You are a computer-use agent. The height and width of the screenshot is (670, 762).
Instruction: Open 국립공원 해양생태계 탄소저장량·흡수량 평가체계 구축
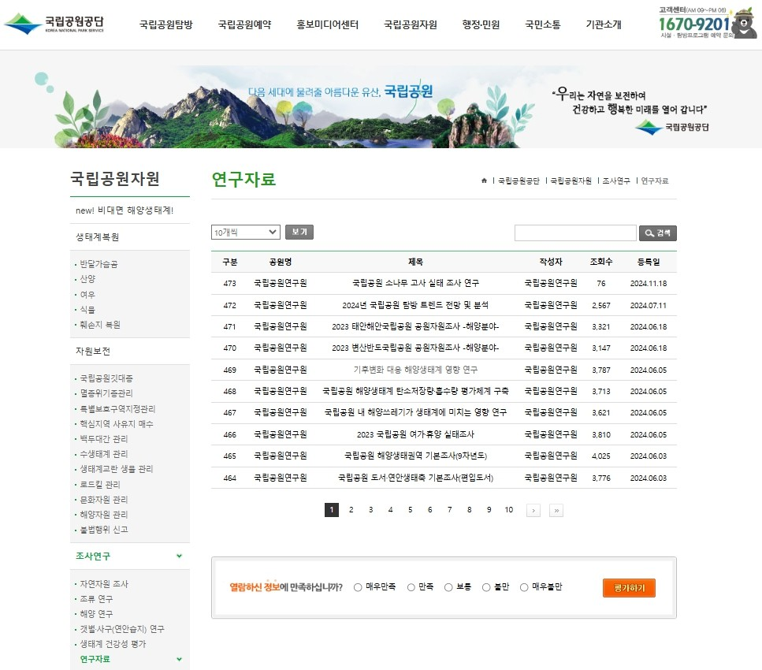coord(415,392)
